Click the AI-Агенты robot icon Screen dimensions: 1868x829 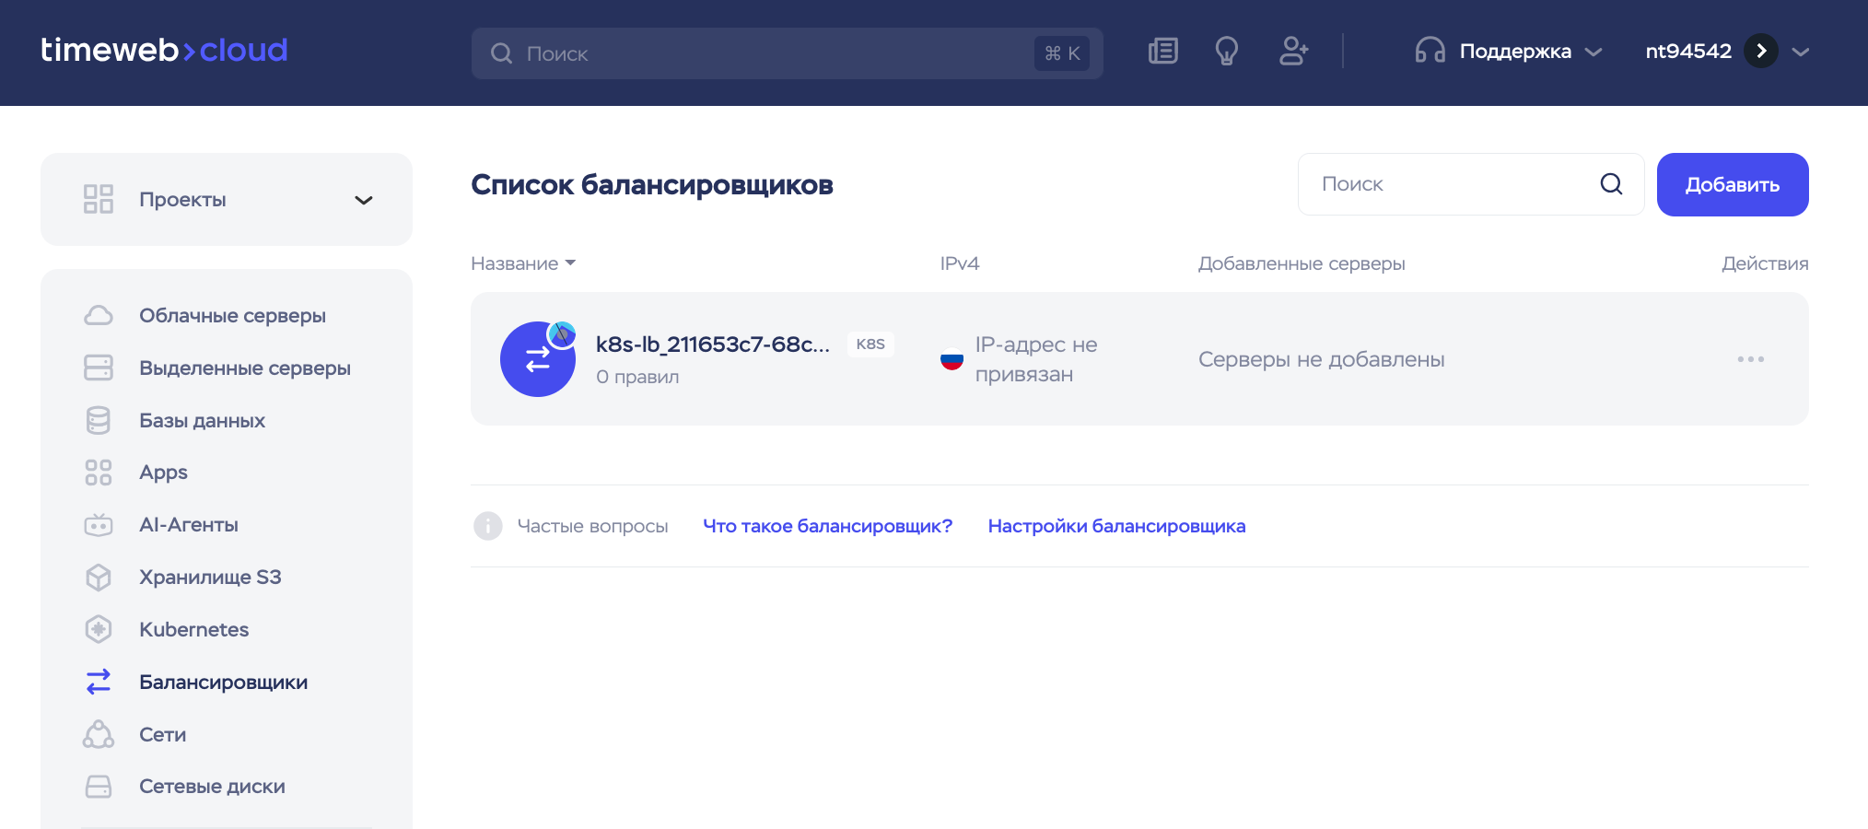pyautogui.click(x=99, y=525)
